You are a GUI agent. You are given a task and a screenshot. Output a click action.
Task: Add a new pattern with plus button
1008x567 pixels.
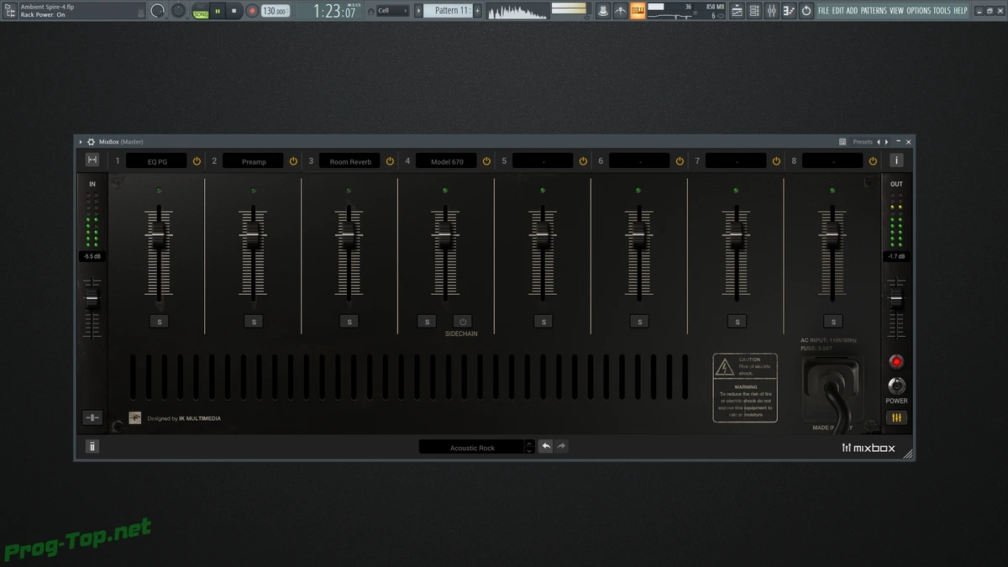tap(477, 10)
